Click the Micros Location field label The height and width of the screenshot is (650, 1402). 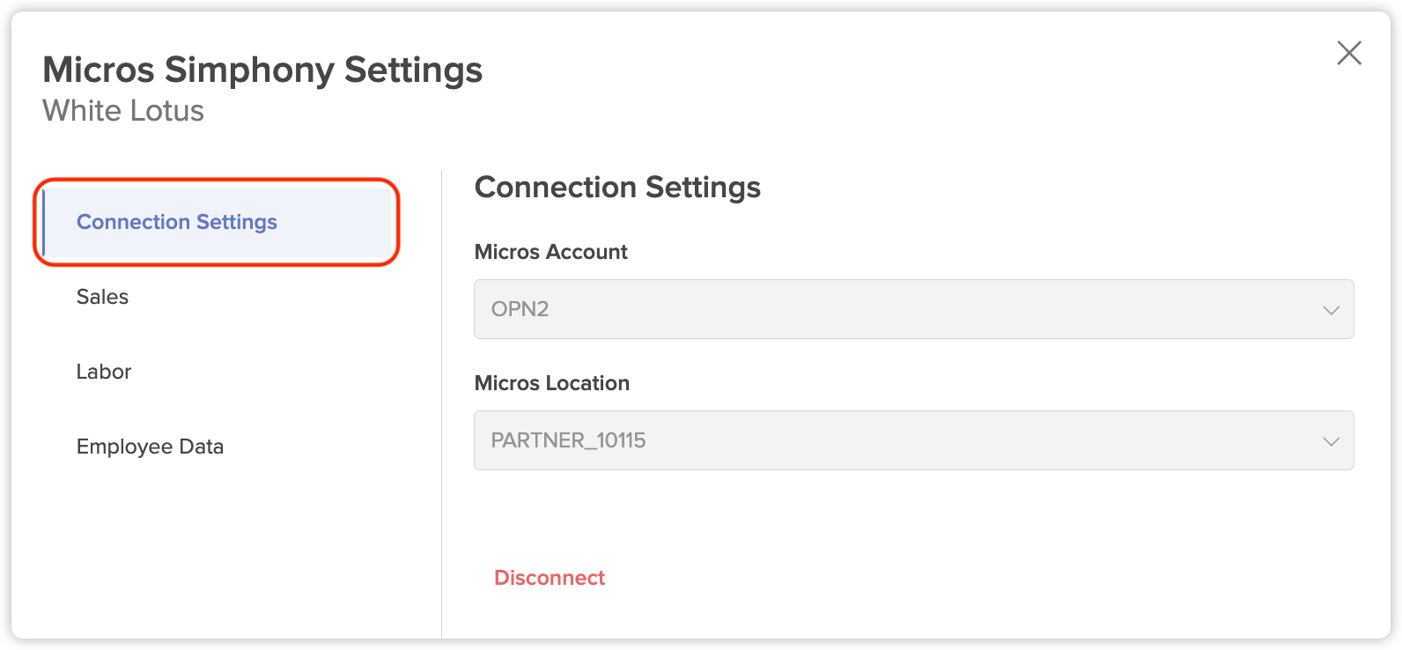point(551,383)
